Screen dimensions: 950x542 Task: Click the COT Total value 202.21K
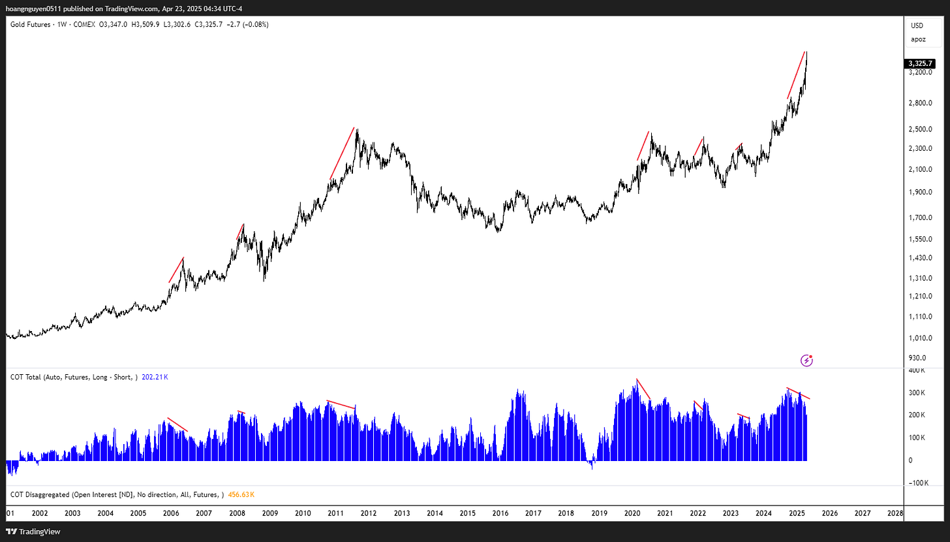click(x=155, y=377)
